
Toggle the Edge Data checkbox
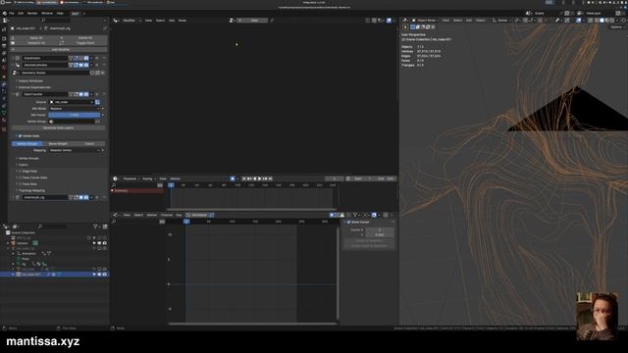[x=20, y=172]
